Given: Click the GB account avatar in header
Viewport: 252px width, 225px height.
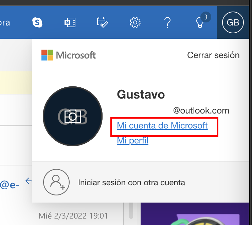Looking at the screenshot, I should pos(233,22).
